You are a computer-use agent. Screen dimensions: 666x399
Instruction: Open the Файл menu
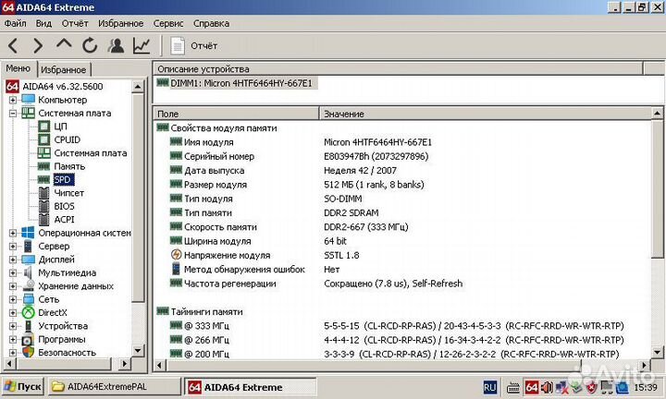coord(16,23)
